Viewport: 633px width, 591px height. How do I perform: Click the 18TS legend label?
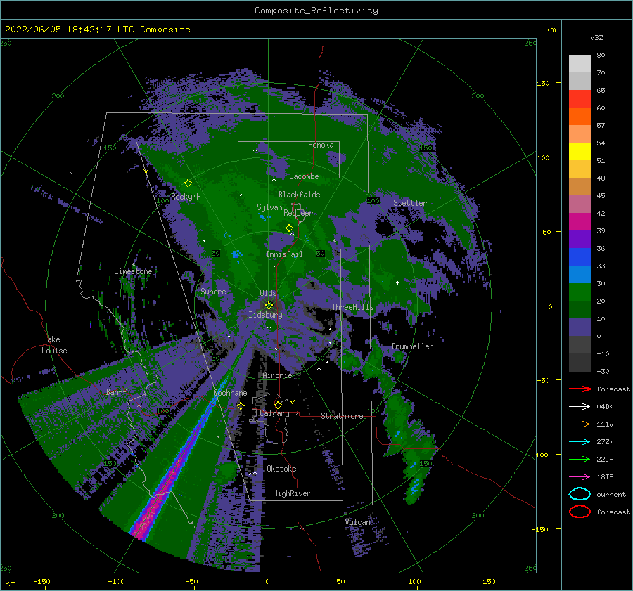pyautogui.click(x=605, y=476)
